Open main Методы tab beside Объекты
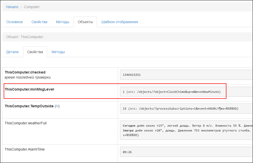Viewport: 253px width, 163px height. [x=63, y=22]
